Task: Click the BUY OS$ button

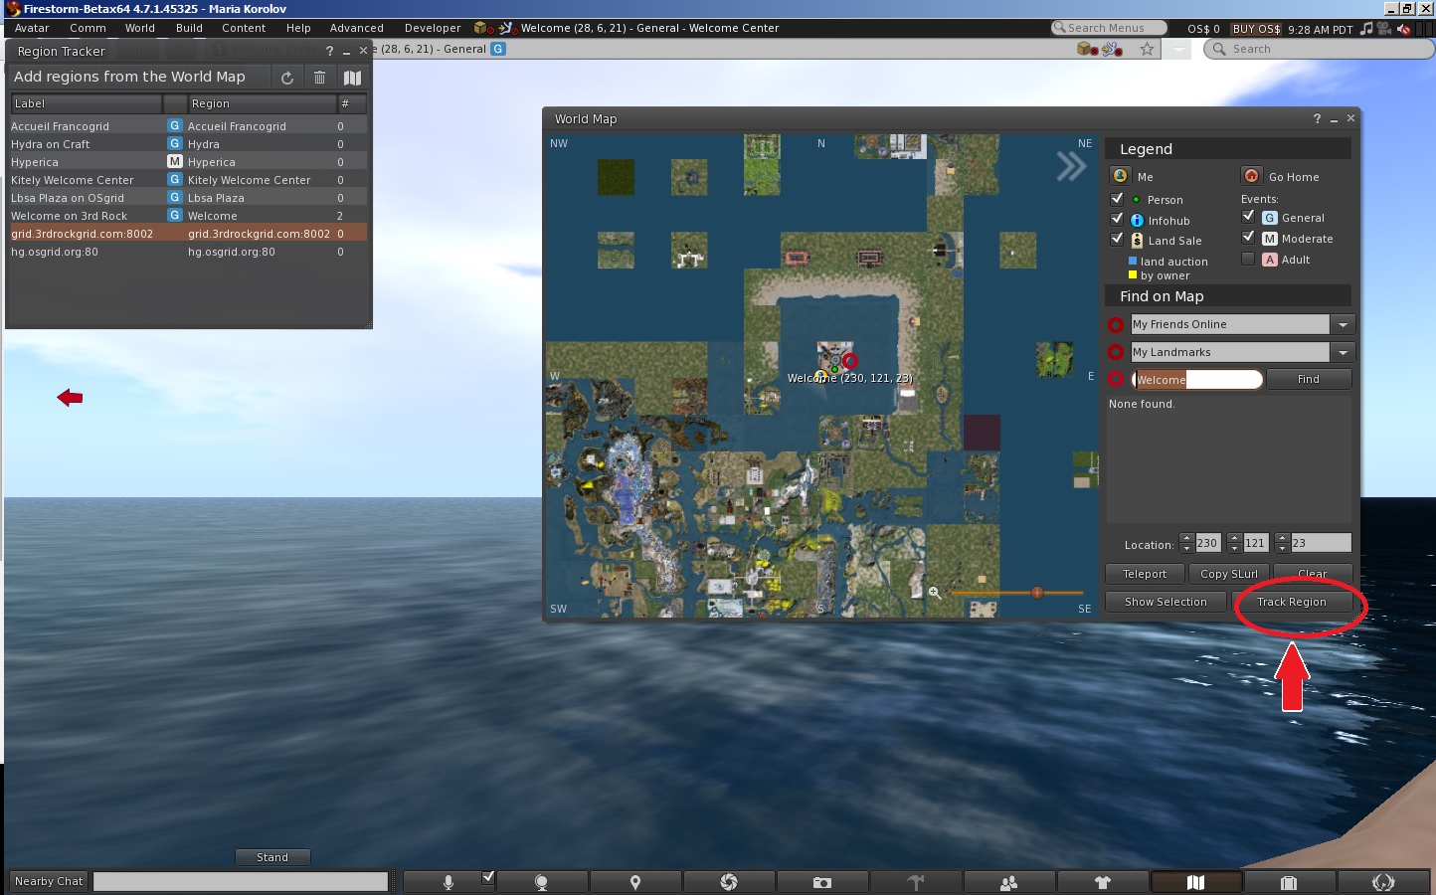Action: [x=1256, y=29]
